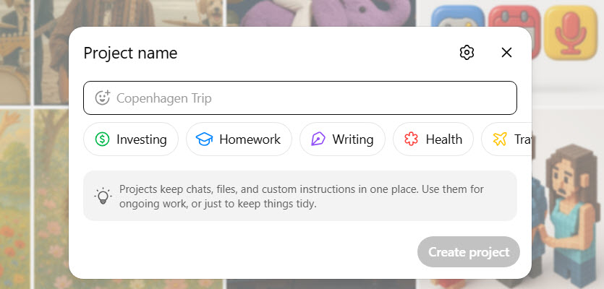
Task: Choose the Homework category chip
Action: pyautogui.click(x=239, y=139)
